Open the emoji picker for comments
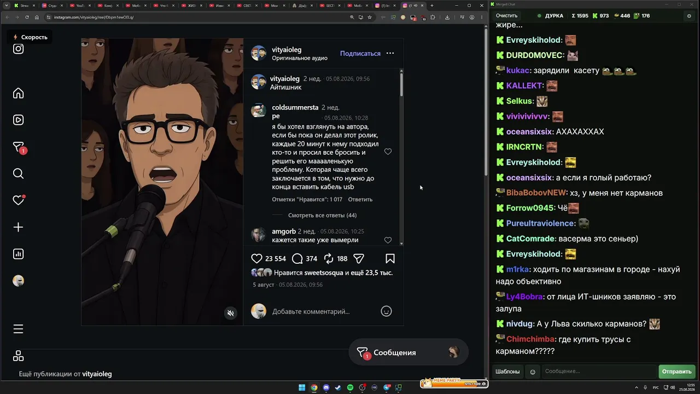This screenshot has width=700, height=394. 386,311
